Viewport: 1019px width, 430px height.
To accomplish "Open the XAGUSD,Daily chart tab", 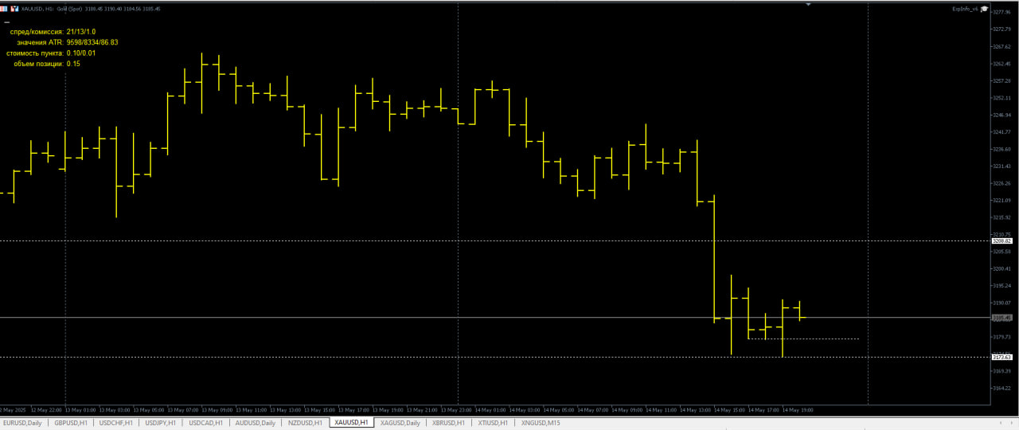I will tap(400, 423).
